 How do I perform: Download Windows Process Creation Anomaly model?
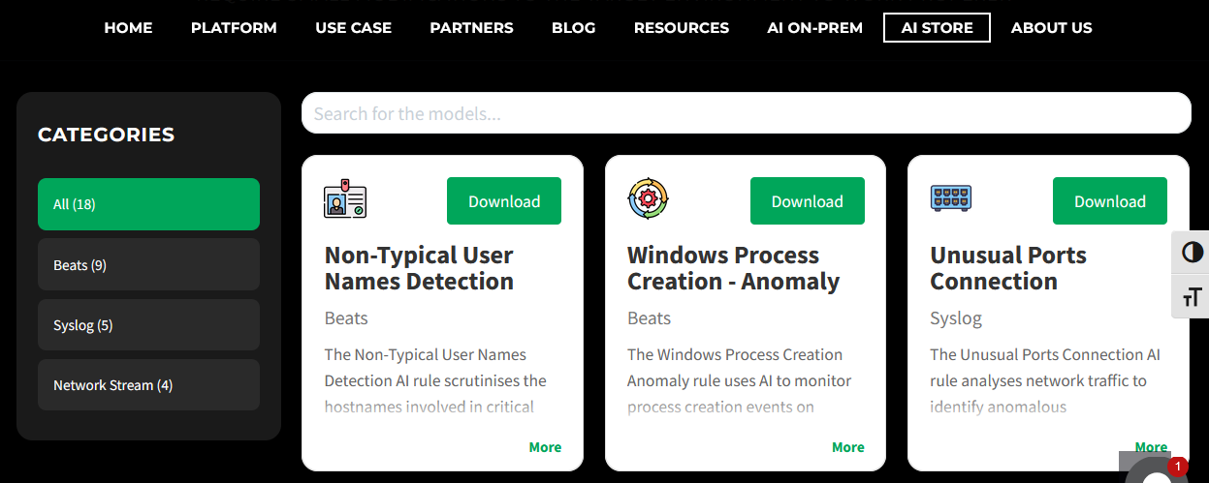pyautogui.click(x=807, y=201)
